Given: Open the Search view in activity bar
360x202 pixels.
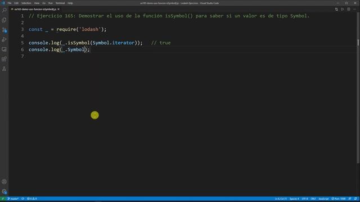Looking at the screenshot, I should 4,10.
